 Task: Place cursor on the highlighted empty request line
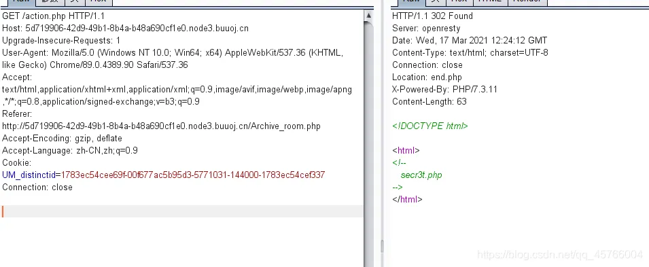[181, 211]
